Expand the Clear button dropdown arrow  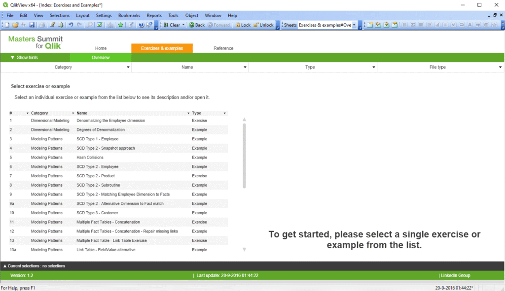tap(182, 25)
